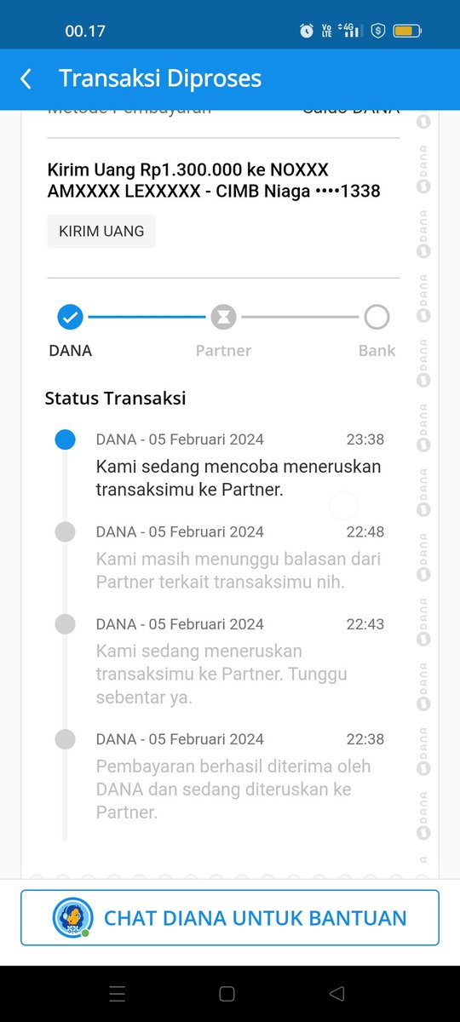Tap the Android recent apps menu icon
Screen dimensions: 460x1022
(x=118, y=993)
